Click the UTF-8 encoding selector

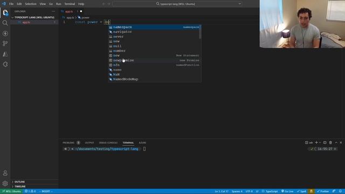[x=249, y=191]
